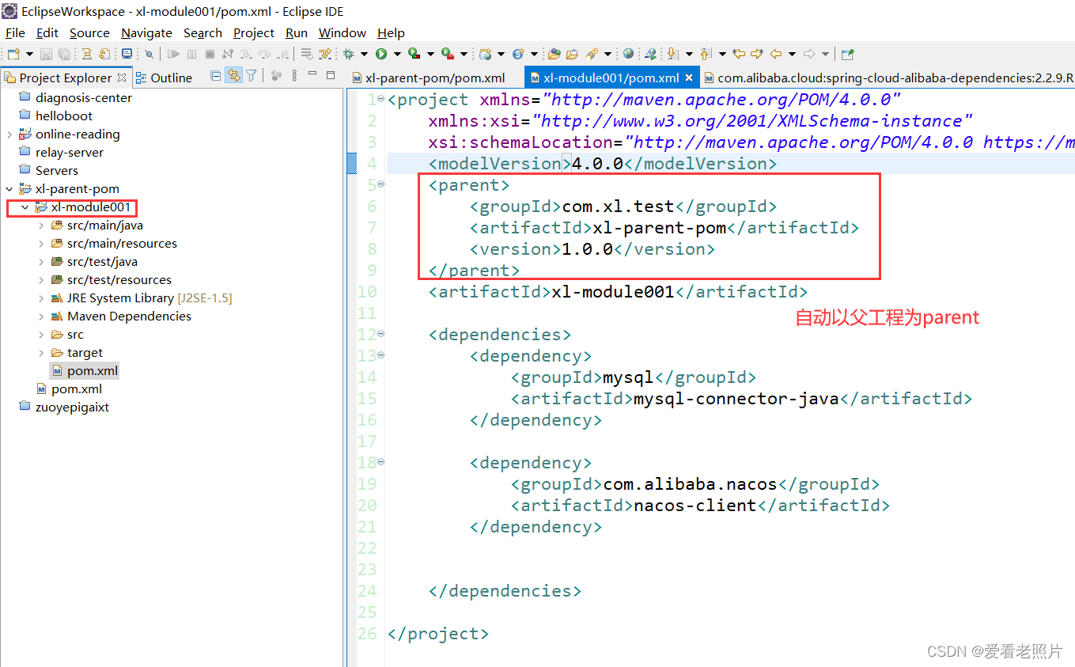1075x667 pixels.
Task: Collapse the xl-parent-pom project
Action: click(9, 189)
